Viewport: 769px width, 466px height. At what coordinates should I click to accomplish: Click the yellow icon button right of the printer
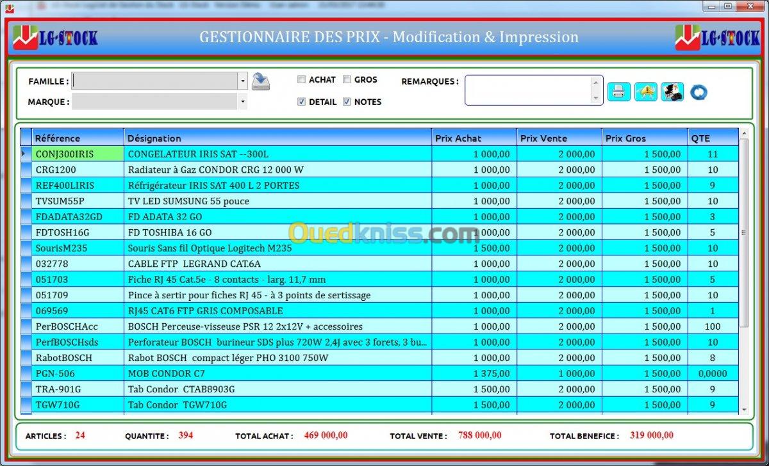[646, 92]
